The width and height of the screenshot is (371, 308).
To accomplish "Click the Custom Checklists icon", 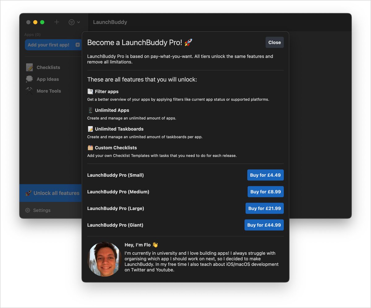I will 90,147.
